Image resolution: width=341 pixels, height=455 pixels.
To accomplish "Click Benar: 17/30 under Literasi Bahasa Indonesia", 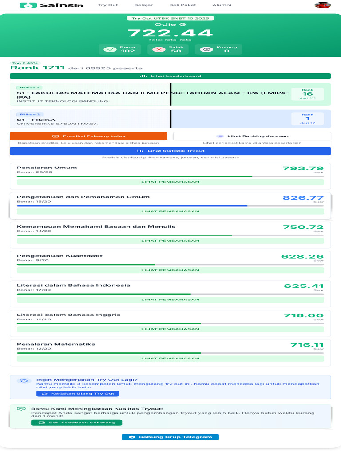I will click(x=34, y=290).
